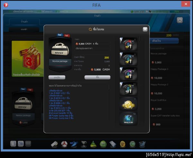Open the 5,900 CASH quantity price selector
Screen dimensions: 193x158
click(92, 44)
